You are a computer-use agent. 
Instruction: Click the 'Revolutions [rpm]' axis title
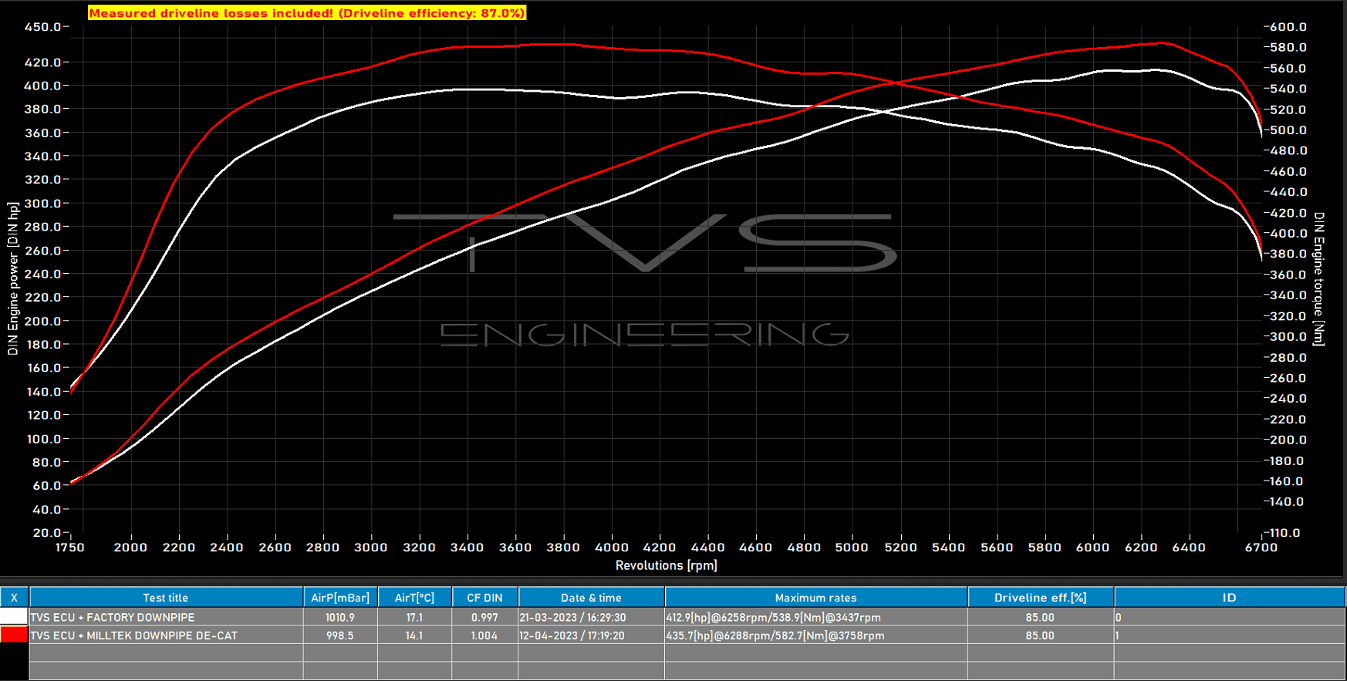click(667, 565)
